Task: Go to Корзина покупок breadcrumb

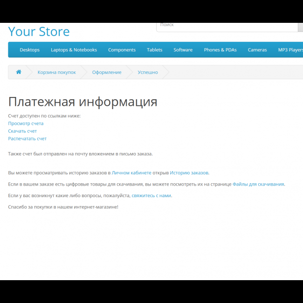Action: pos(56,72)
